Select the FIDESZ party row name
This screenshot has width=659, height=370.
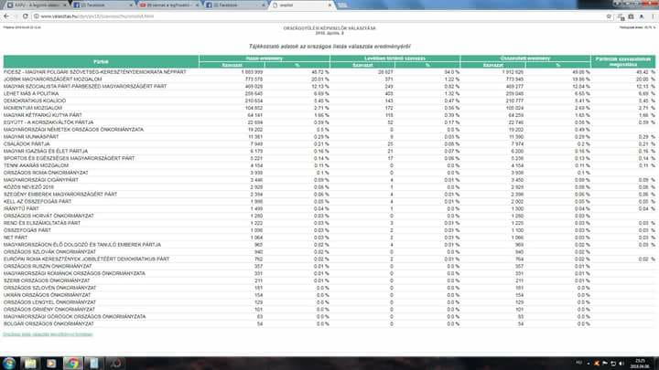click(x=95, y=72)
